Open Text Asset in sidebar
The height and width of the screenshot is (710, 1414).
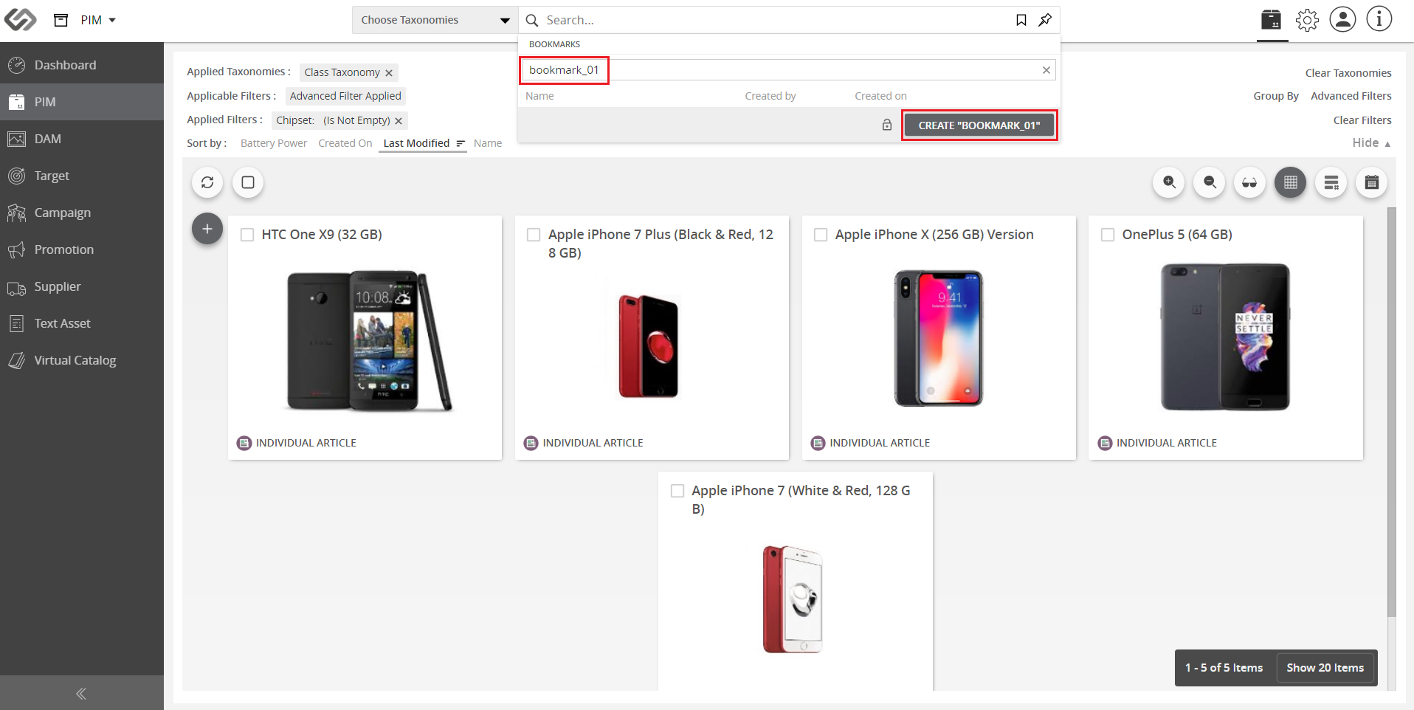(82, 323)
